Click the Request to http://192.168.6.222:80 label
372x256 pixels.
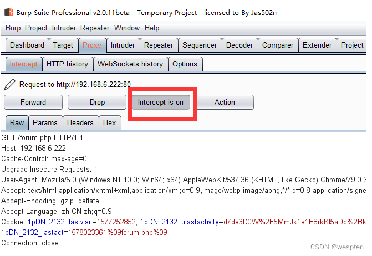(x=75, y=85)
